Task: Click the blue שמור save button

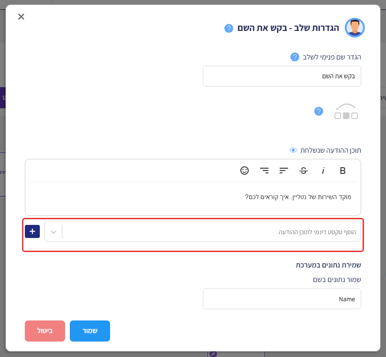Action: (x=90, y=331)
